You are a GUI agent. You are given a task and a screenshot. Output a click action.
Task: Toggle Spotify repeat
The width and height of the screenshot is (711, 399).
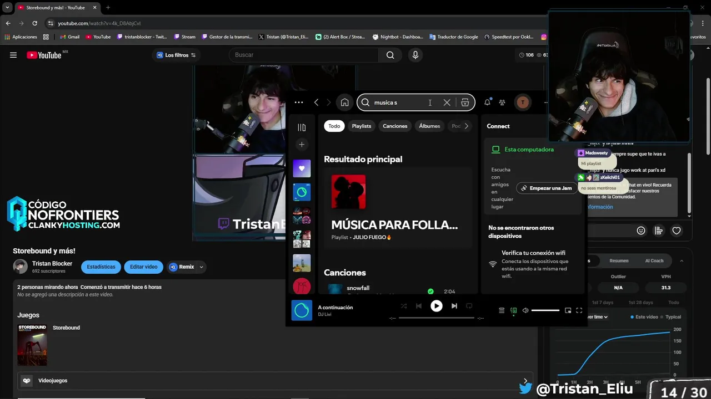(469, 306)
